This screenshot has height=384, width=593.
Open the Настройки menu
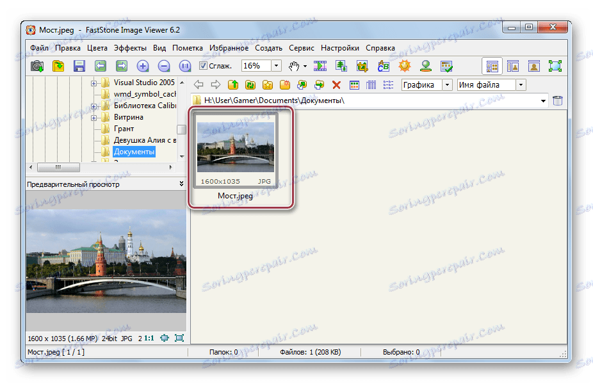pyautogui.click(x=340, y=48)
